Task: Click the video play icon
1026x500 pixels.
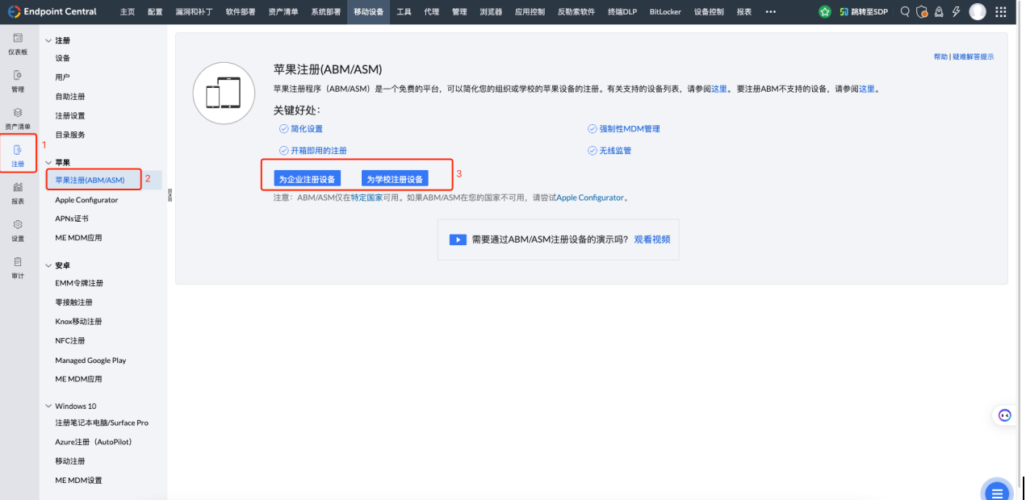Action: point(458,240)
